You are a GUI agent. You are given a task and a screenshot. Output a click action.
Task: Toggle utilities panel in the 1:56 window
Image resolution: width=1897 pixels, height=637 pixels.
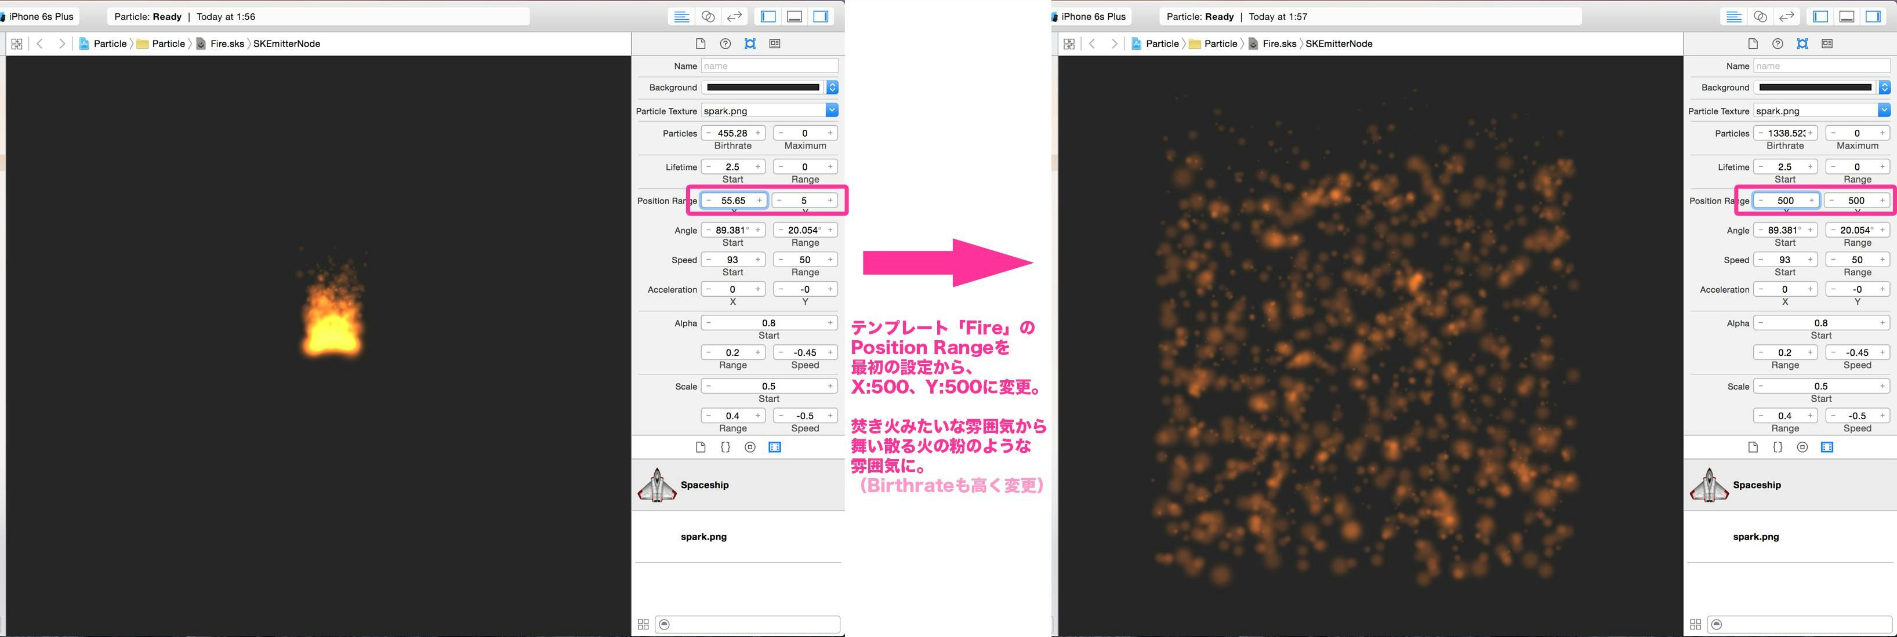pos(821,16)
